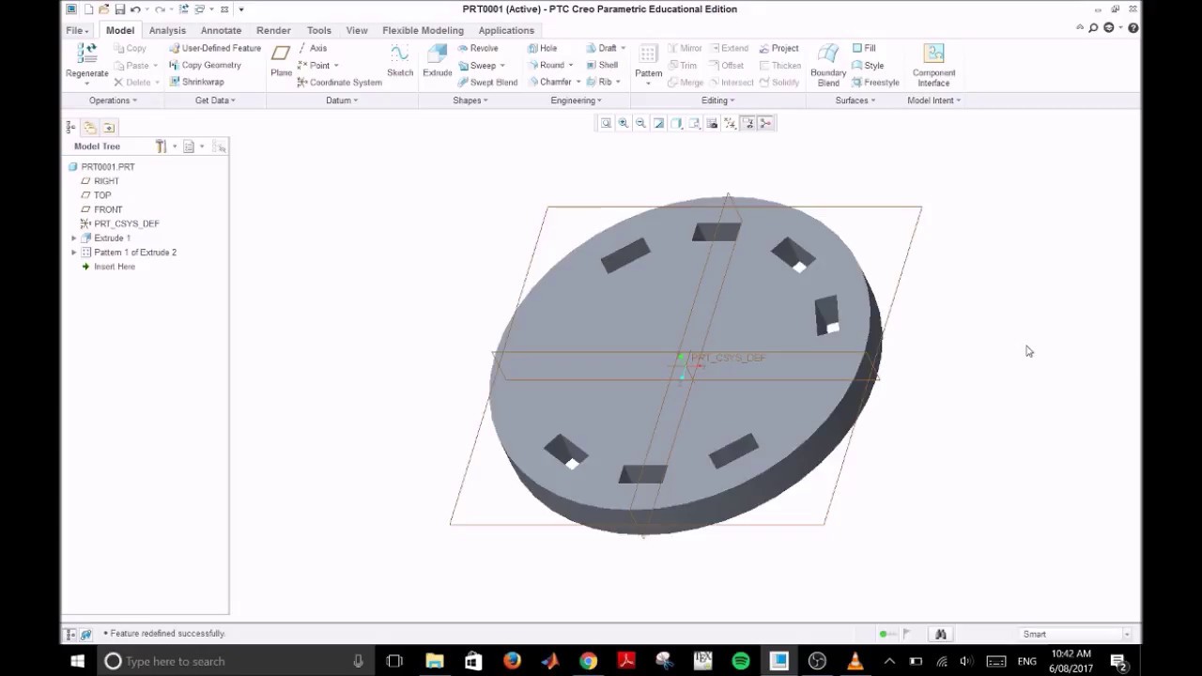
Task: Open Spotify from the taskbar
Action: [x=741, y=661]
